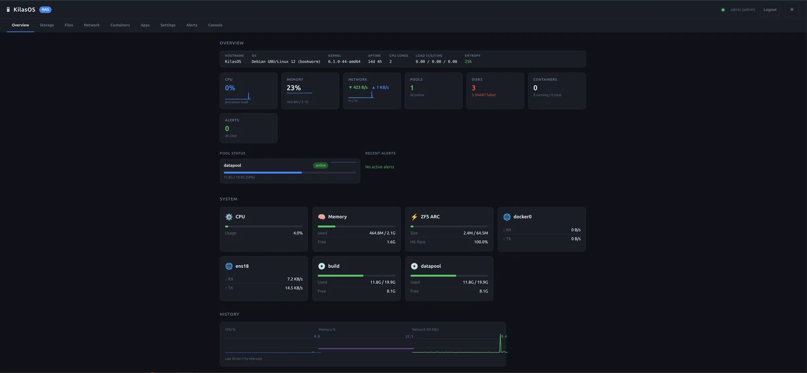Open the Settings tab
Image resolution: width=807 pixels, height=373 pixels.
click(x=168, y=25)
